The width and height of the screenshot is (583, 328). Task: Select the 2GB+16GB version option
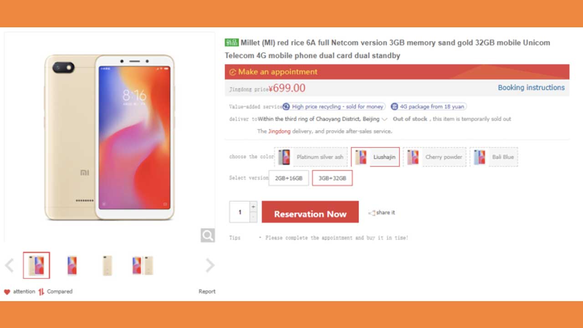tap(288, 178)
